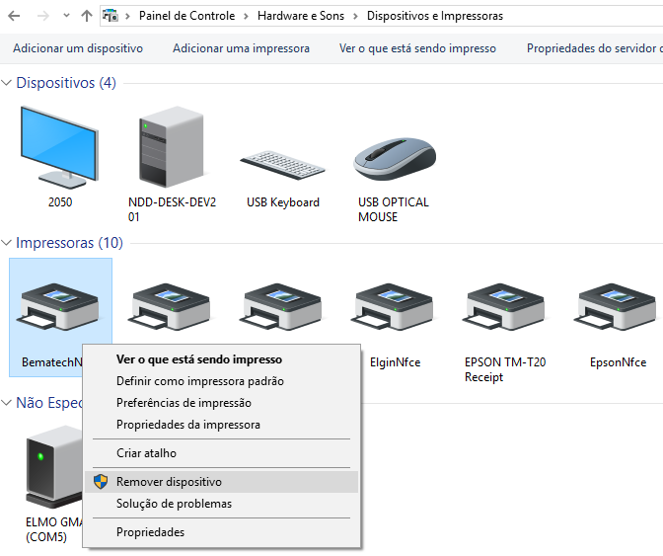Expand breadcrumb arrow after Hardware e Sons

pos(355,16)
